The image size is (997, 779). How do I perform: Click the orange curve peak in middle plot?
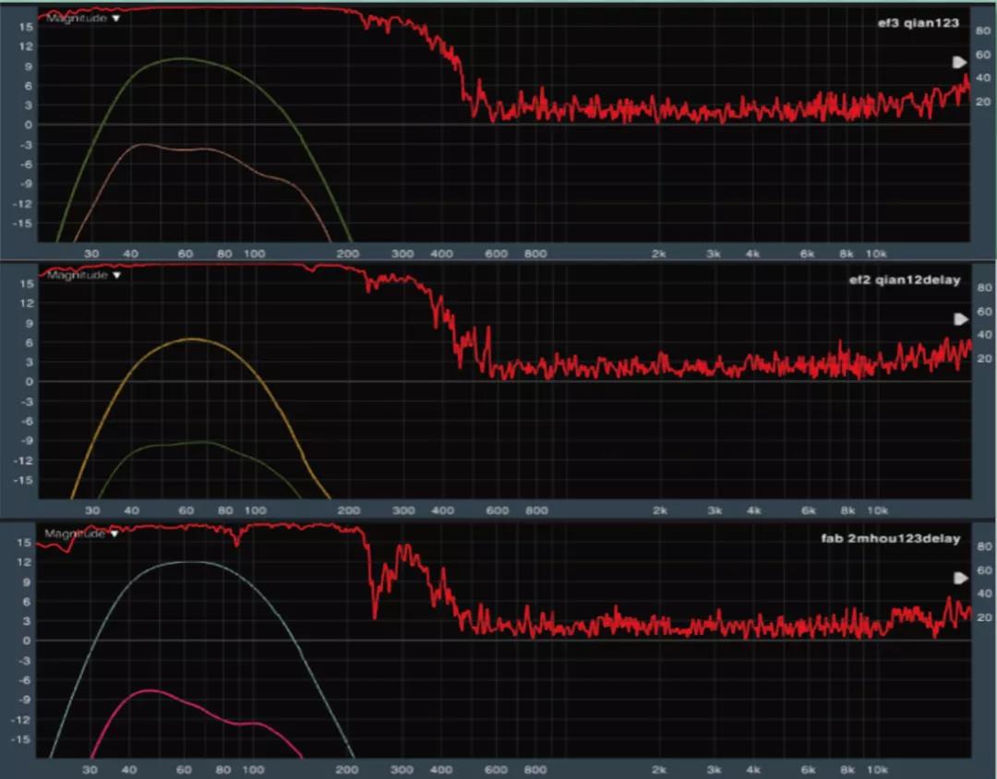click(191, 340)
